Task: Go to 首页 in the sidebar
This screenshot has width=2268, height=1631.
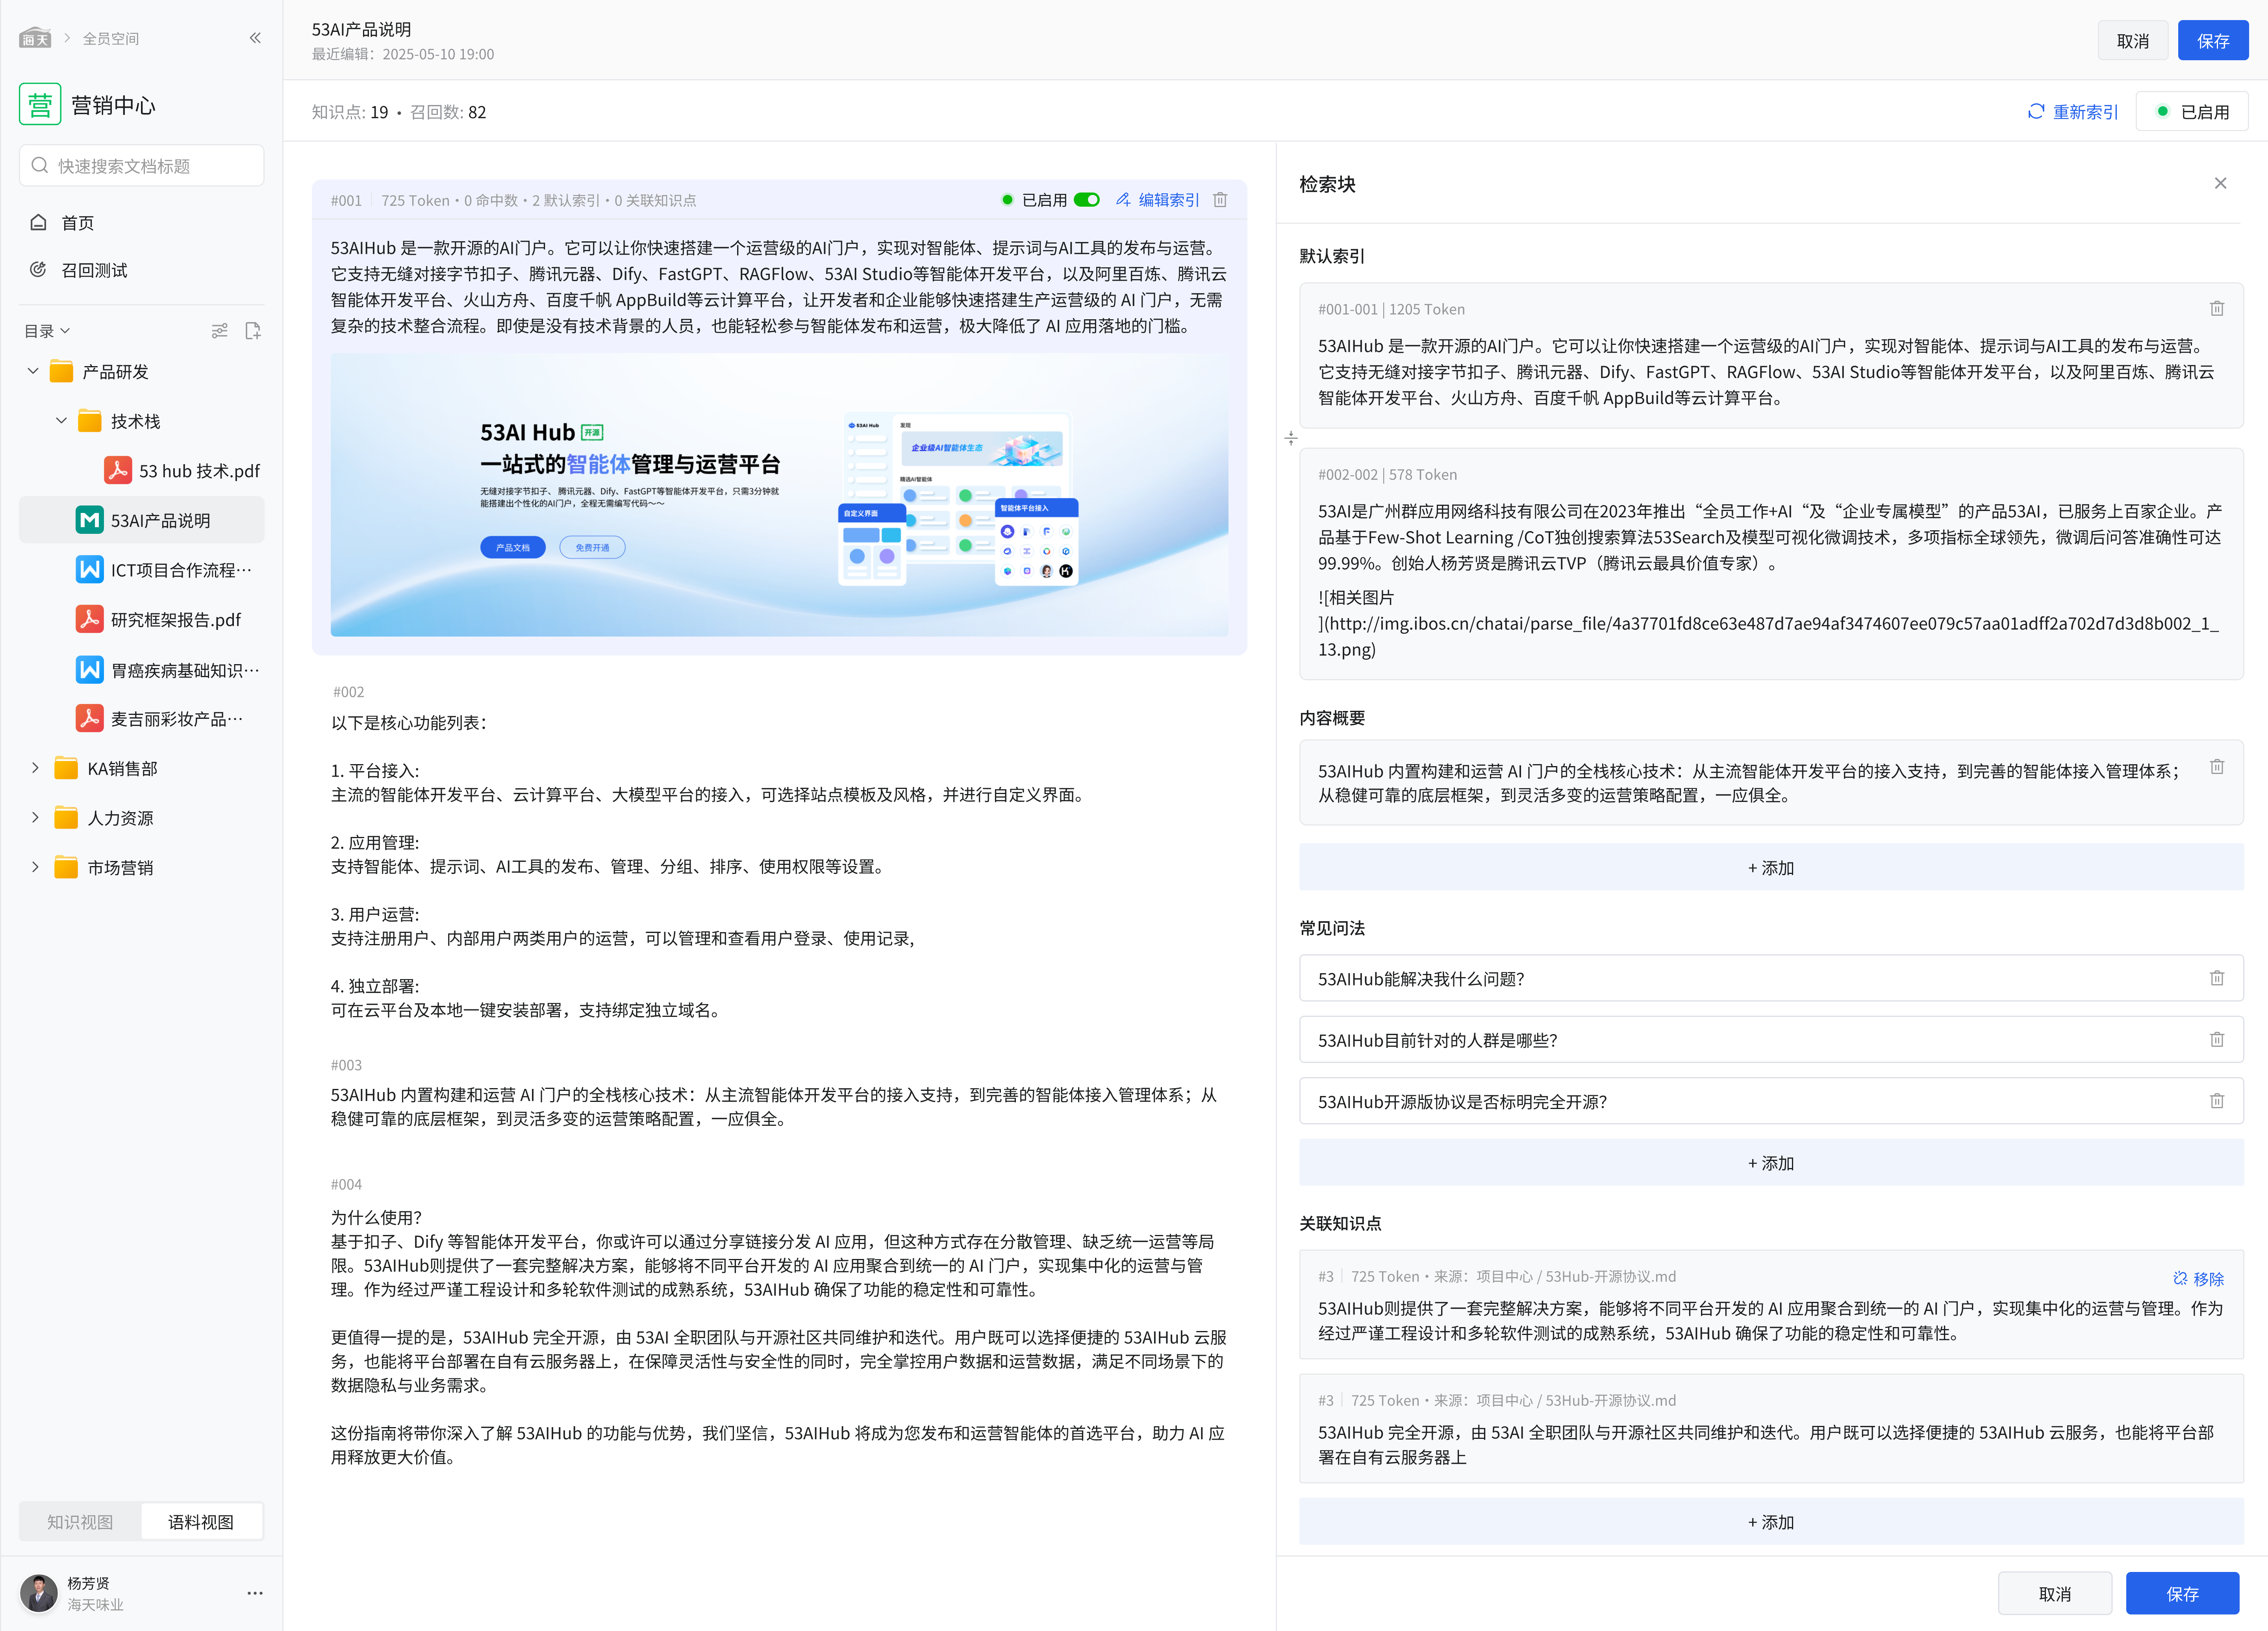Action: coord(77,223)
